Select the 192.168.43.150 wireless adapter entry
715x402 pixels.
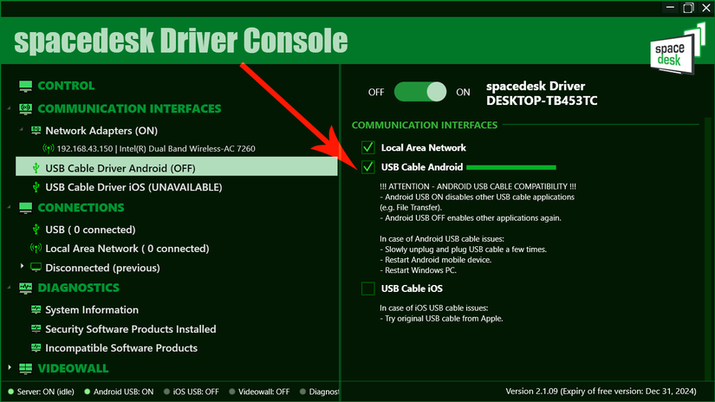156,149
